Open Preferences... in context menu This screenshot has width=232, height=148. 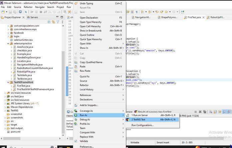pos(100,147)
